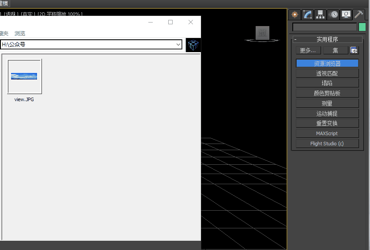Expand the H:\公众号 path dropdown

click(178, 44)
